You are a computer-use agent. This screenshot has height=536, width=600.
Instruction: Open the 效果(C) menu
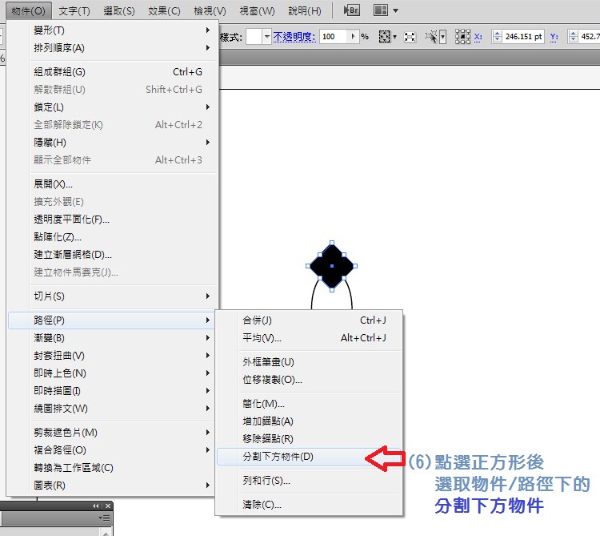tap(164, 11)
